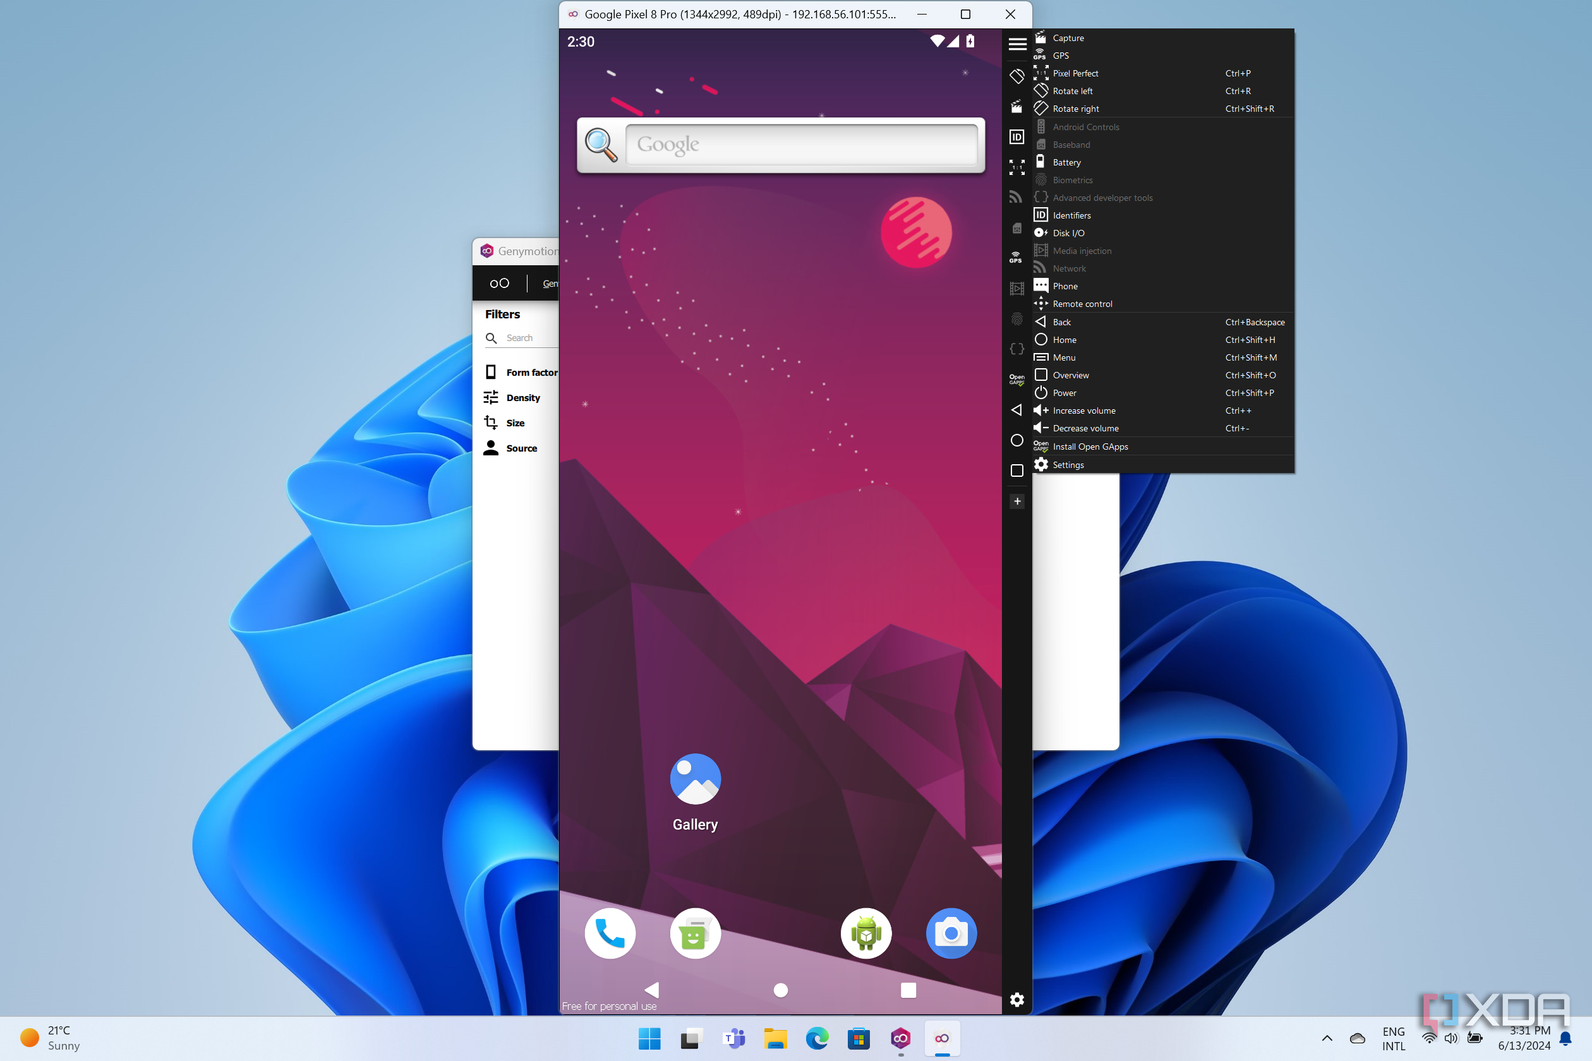This screenshot has width=1592, height=1061.
Task: Click the capture clapperboard icon in sidebar
Action: (1016, 107)
